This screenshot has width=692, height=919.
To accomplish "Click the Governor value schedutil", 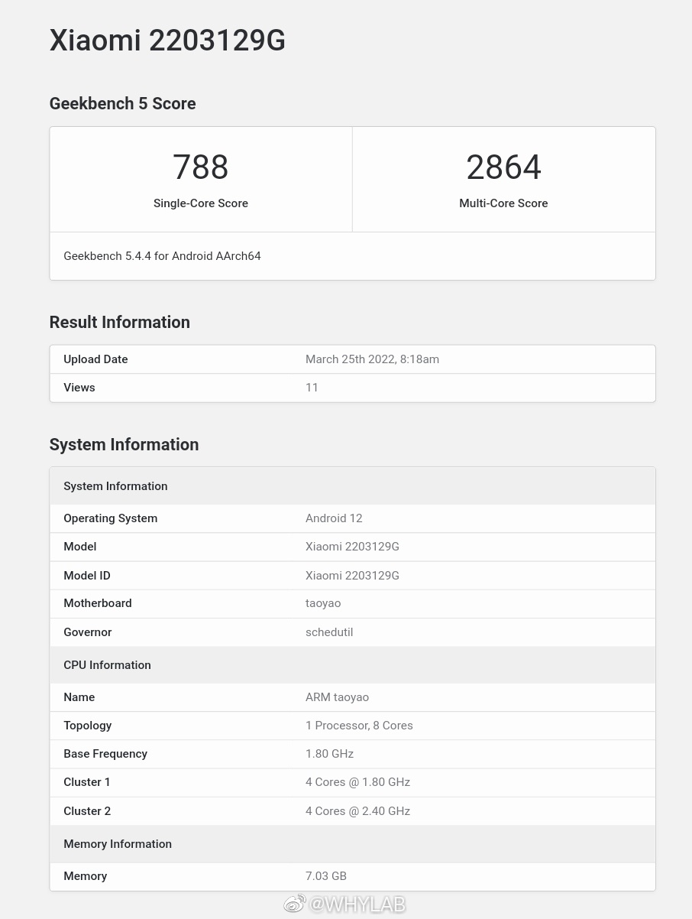I will (x=329, y=632).
